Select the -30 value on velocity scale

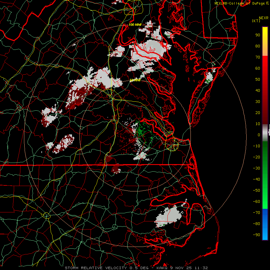256,168
